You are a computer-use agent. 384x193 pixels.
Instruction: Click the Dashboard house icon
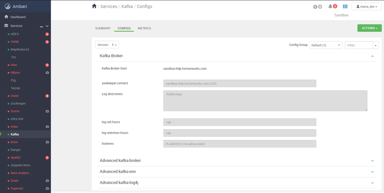pyautogui.click(x=7, y=17)
